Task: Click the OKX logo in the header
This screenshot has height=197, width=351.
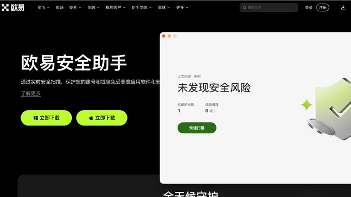Action: (x=13, y=7)
